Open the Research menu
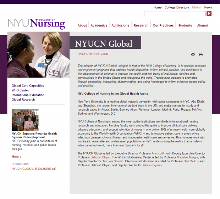This screenshot has height=199, width=220. pyautogui.click(x=141, y=26)
